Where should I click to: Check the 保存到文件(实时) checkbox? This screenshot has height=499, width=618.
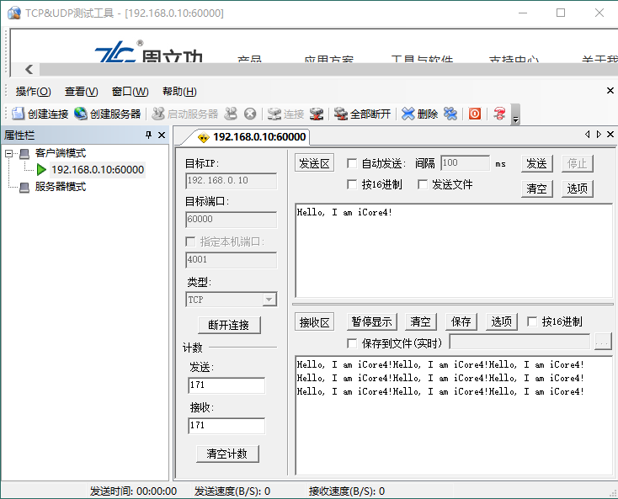point(353,342)
